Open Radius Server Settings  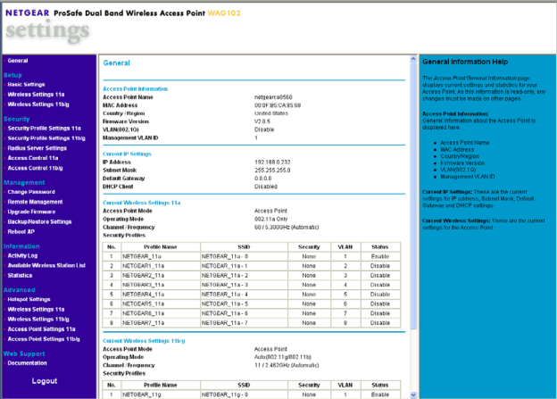click(x=37, y=148)
